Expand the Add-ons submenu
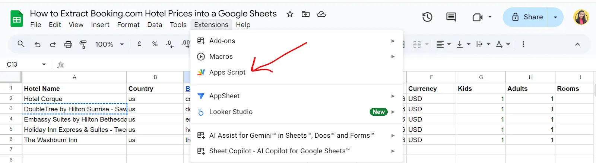The image size is (596, 163). click(x=297, y=41)
